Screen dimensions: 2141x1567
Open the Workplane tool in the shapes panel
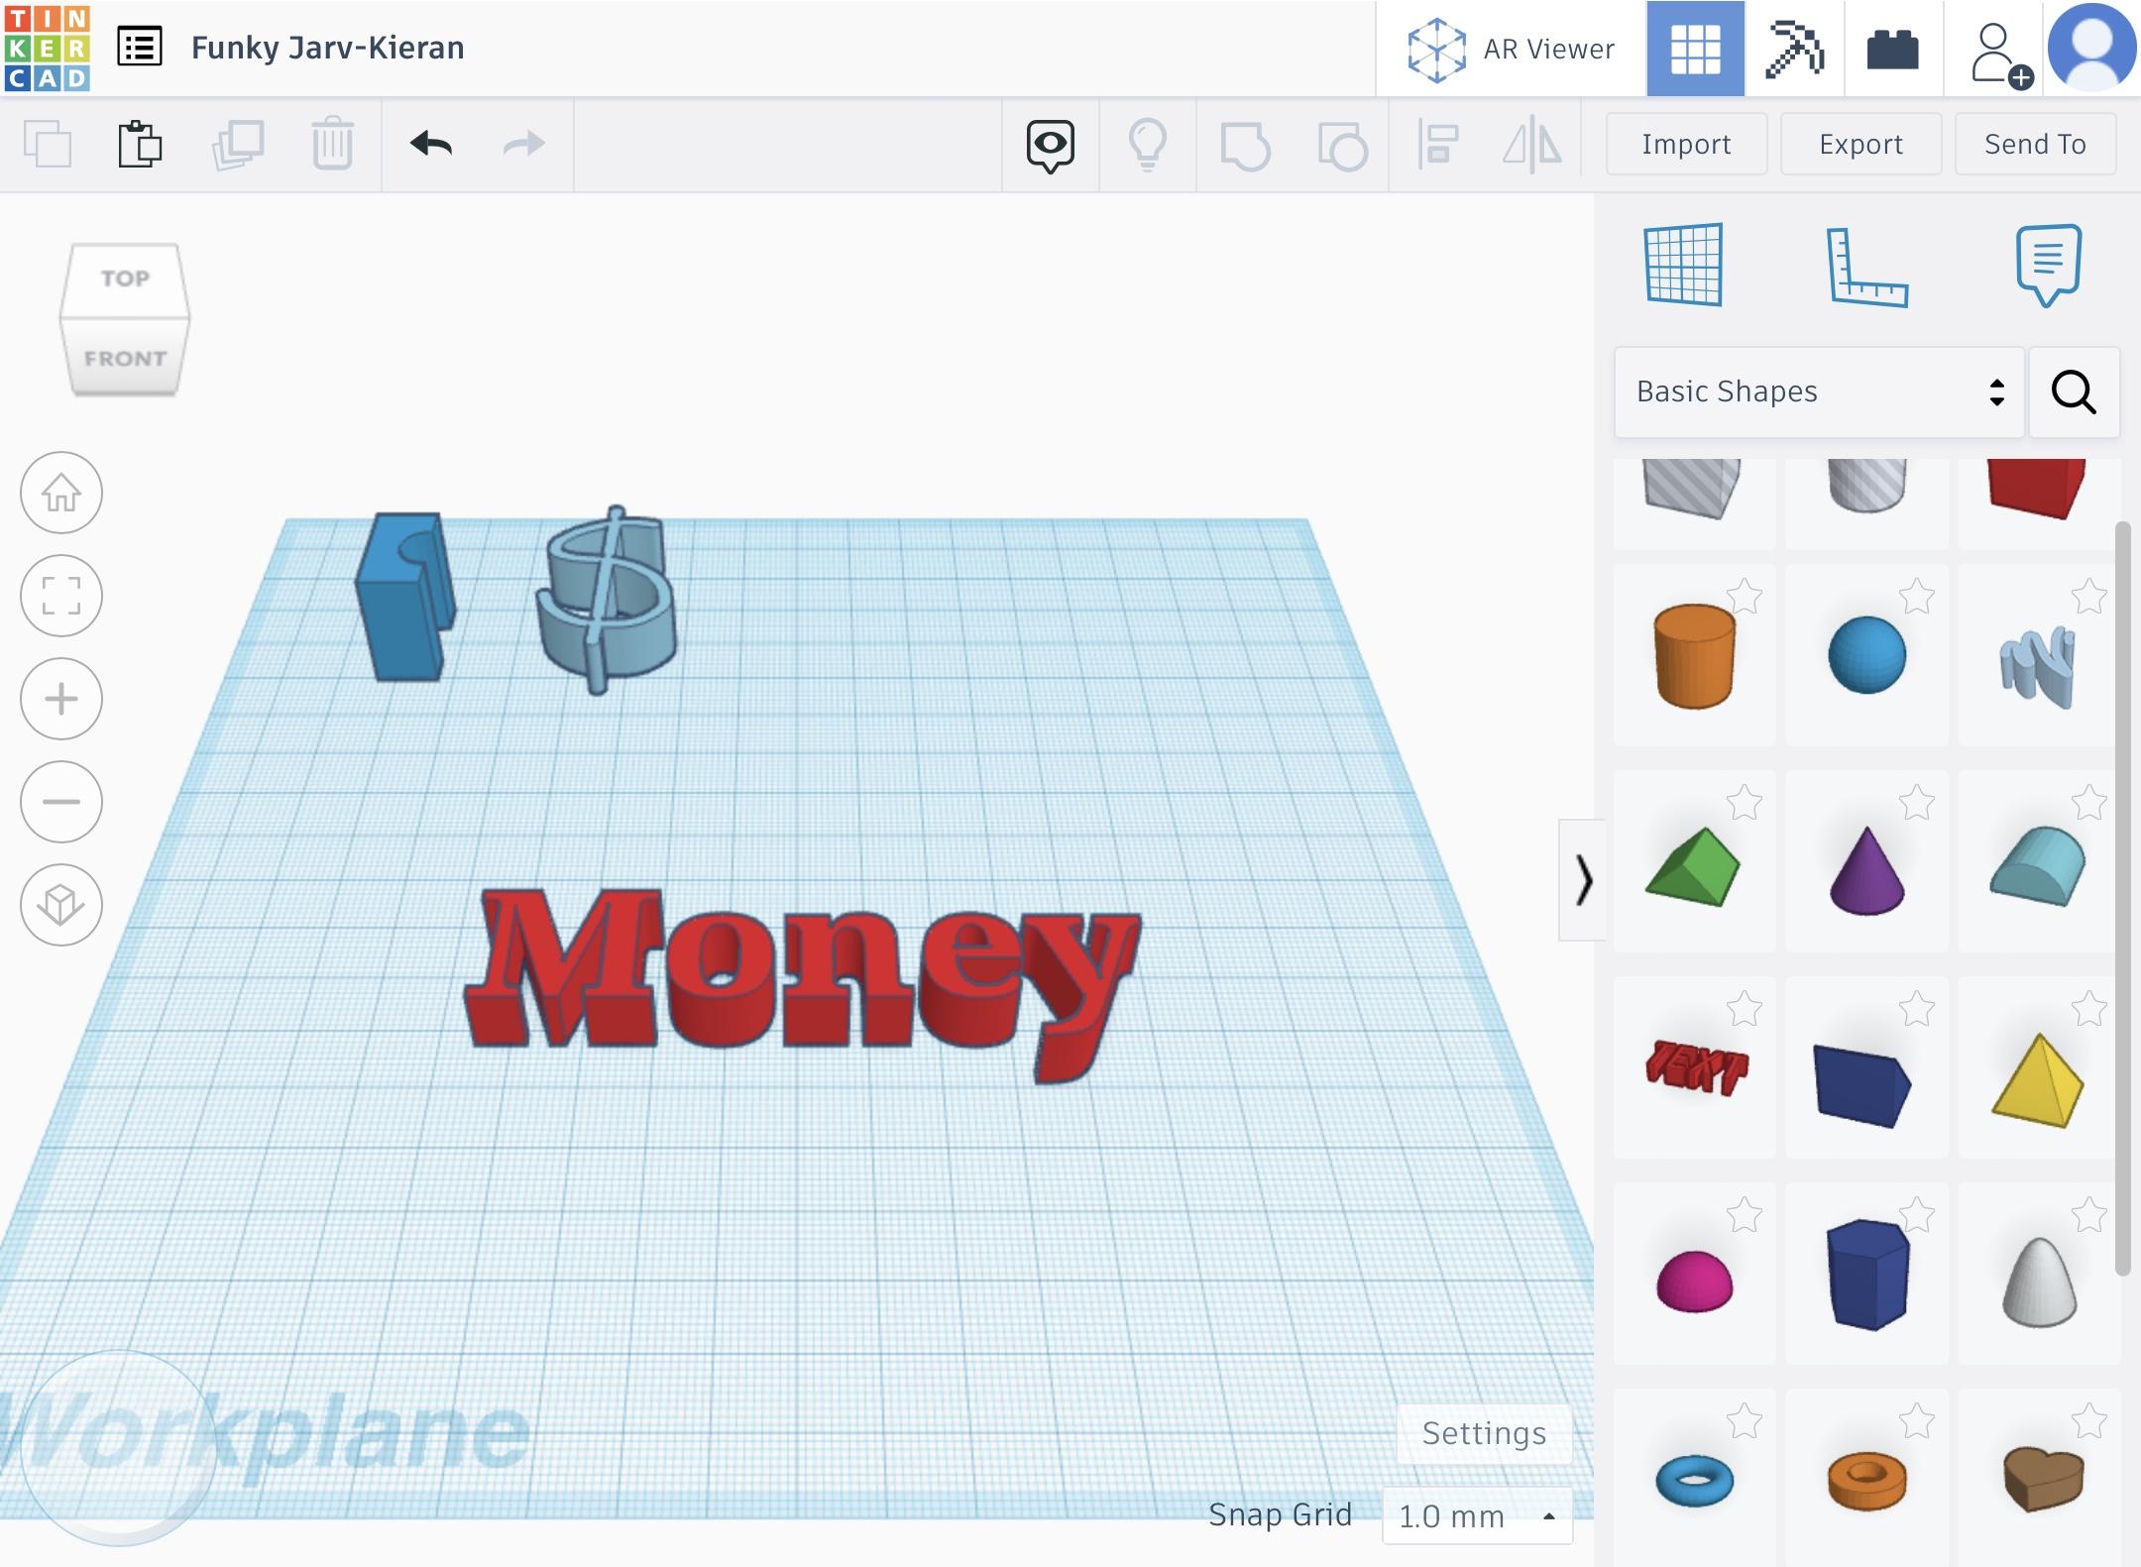[x=1683, y=266]
